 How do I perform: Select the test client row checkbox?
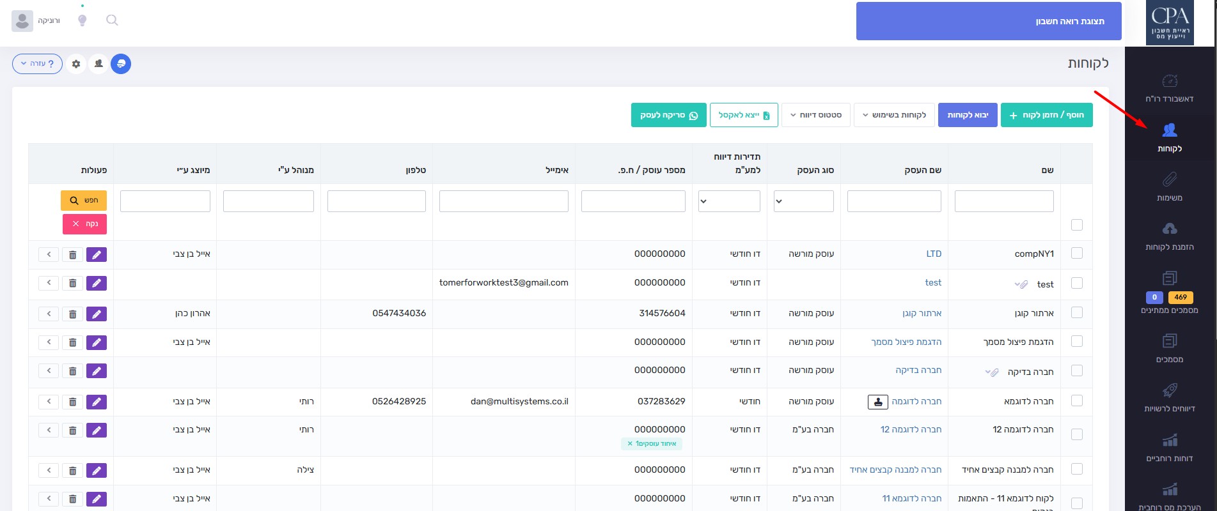click(1077, 283)
